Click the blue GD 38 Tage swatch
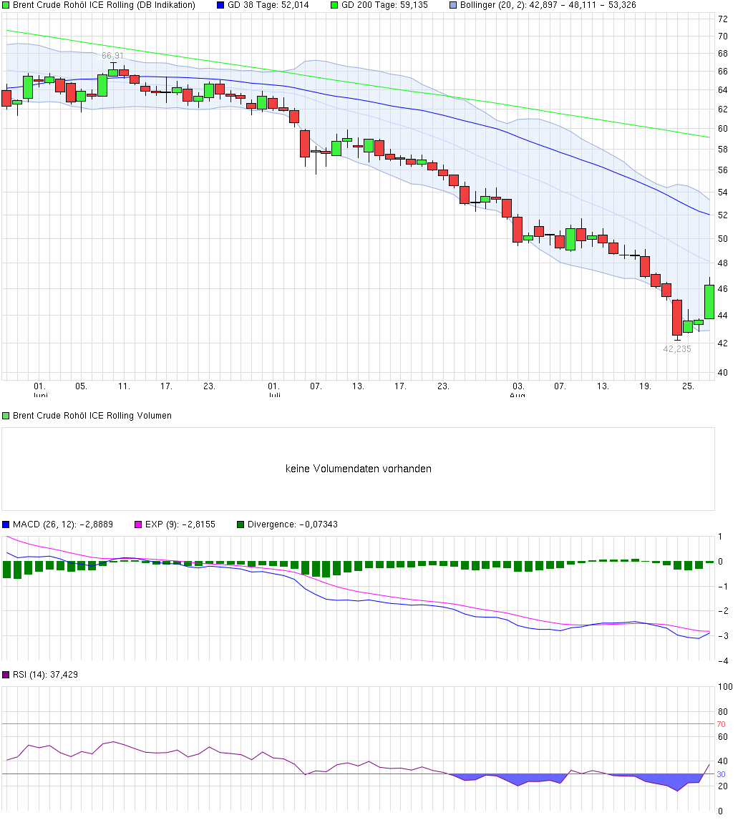Image resolution: width=753 pixels, height=820 pixels. 220,5
